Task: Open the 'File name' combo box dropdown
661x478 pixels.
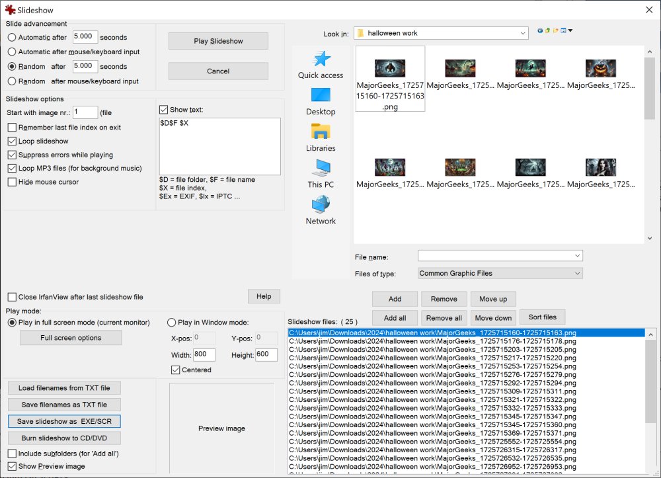Action: [578, 256]
